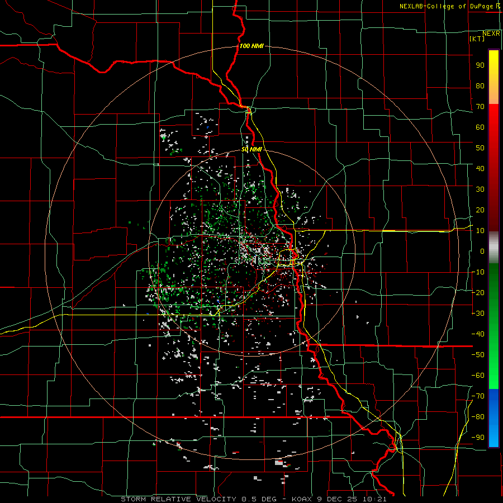Click the -70 value on the velocity scale
The width and height of the screenshot is (503, 503).
pyautogui.click(x=478, y=396)
